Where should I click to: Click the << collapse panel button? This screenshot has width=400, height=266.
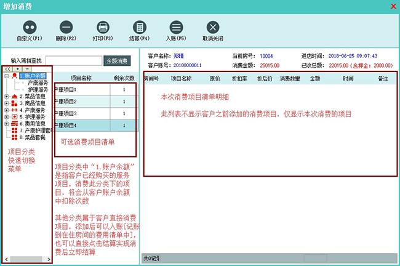click(7, 69)
